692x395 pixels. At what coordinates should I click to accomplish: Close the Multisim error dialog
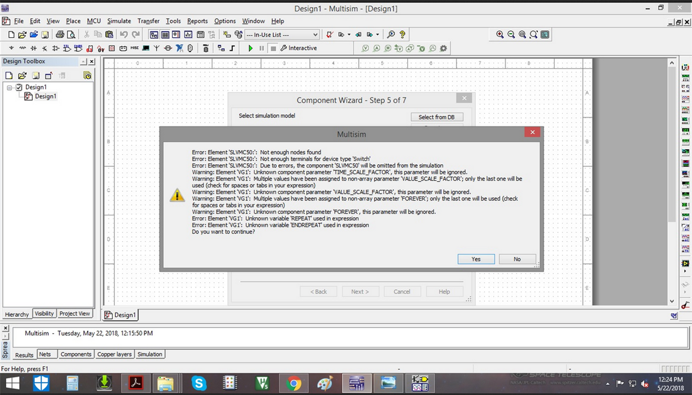pyautogui.click(x=532, y=132)
